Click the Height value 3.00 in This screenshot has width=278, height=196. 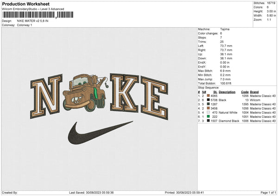[271, 11]
